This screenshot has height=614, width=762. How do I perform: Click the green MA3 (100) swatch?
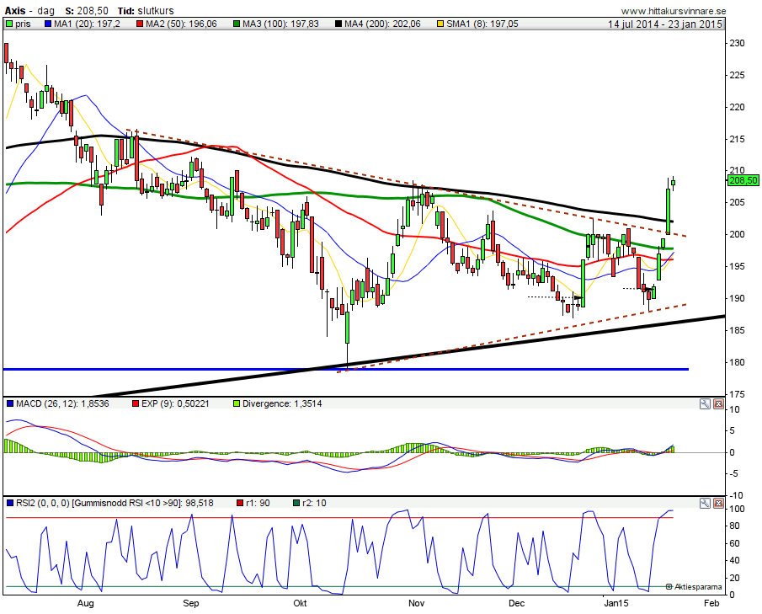click(237, 24)
